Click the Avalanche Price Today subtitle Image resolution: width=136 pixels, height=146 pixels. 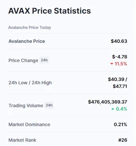coord(30,28)
